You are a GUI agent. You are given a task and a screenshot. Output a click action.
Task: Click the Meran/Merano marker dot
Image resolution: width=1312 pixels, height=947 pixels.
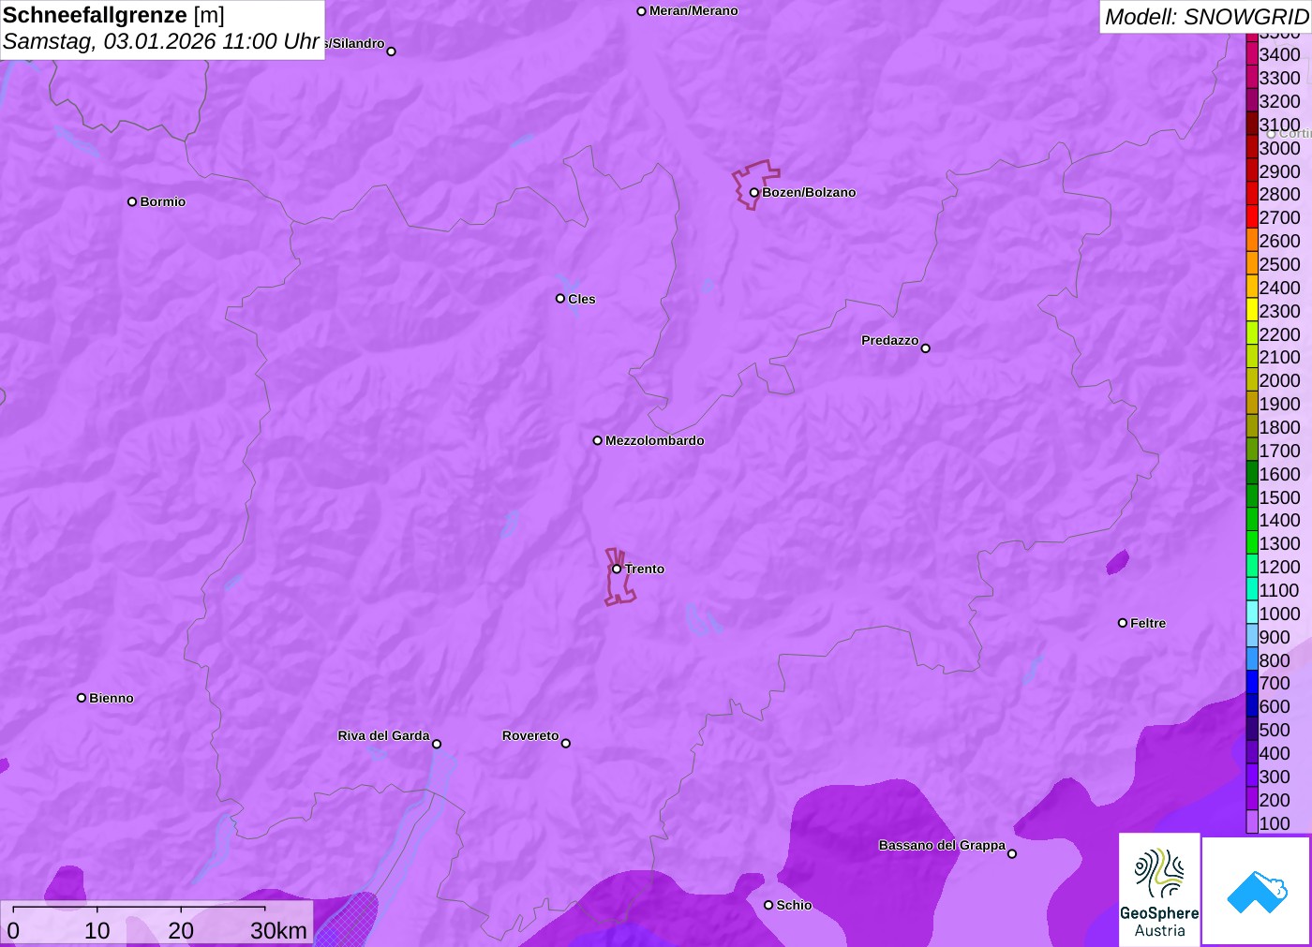(642, 11)
